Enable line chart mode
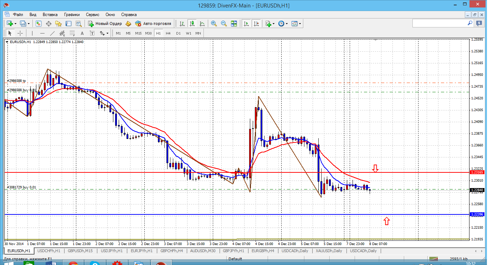 coord(202,24)
